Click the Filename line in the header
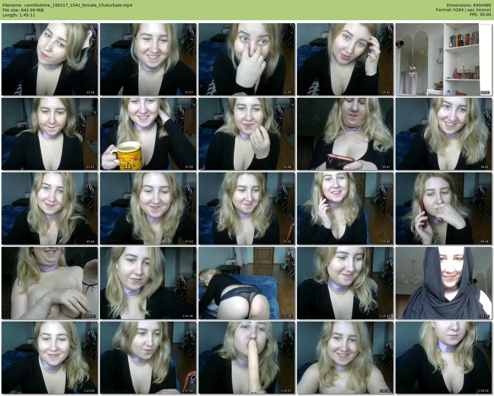 click(67, 5)
